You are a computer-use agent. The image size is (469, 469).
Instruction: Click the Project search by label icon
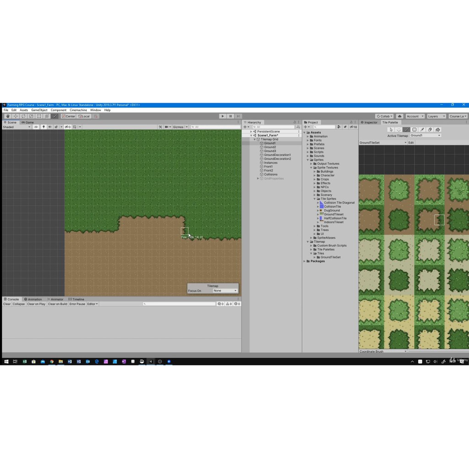click(x=345, y=127)
